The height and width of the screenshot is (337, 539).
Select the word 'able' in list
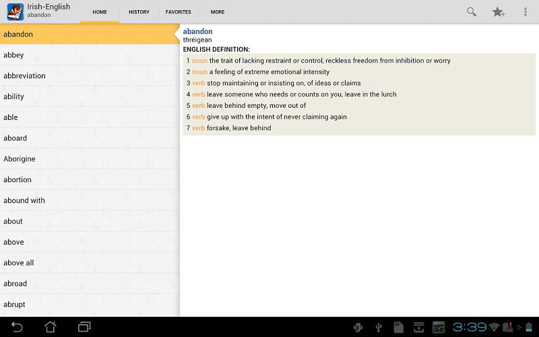click(90, 117)
